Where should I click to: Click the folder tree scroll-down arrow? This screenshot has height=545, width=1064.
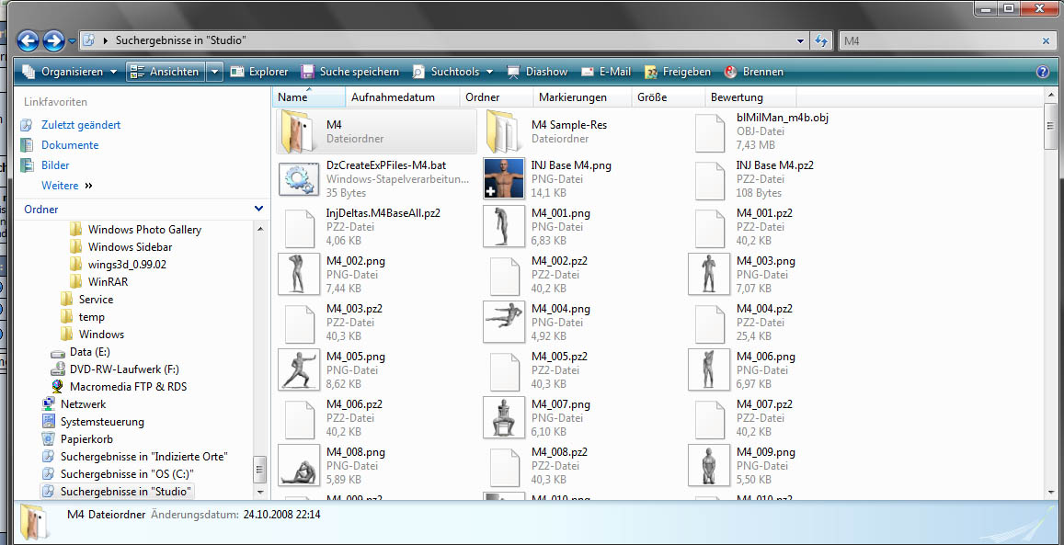point(259,492)
